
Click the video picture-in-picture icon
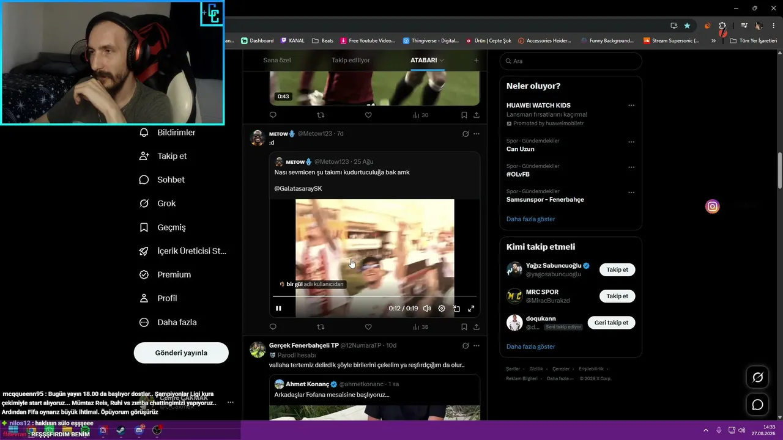click(x=456, y=309)
